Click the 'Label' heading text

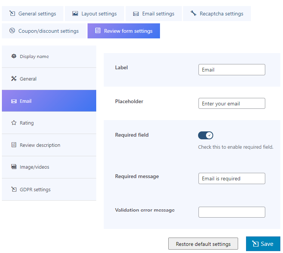122,67
